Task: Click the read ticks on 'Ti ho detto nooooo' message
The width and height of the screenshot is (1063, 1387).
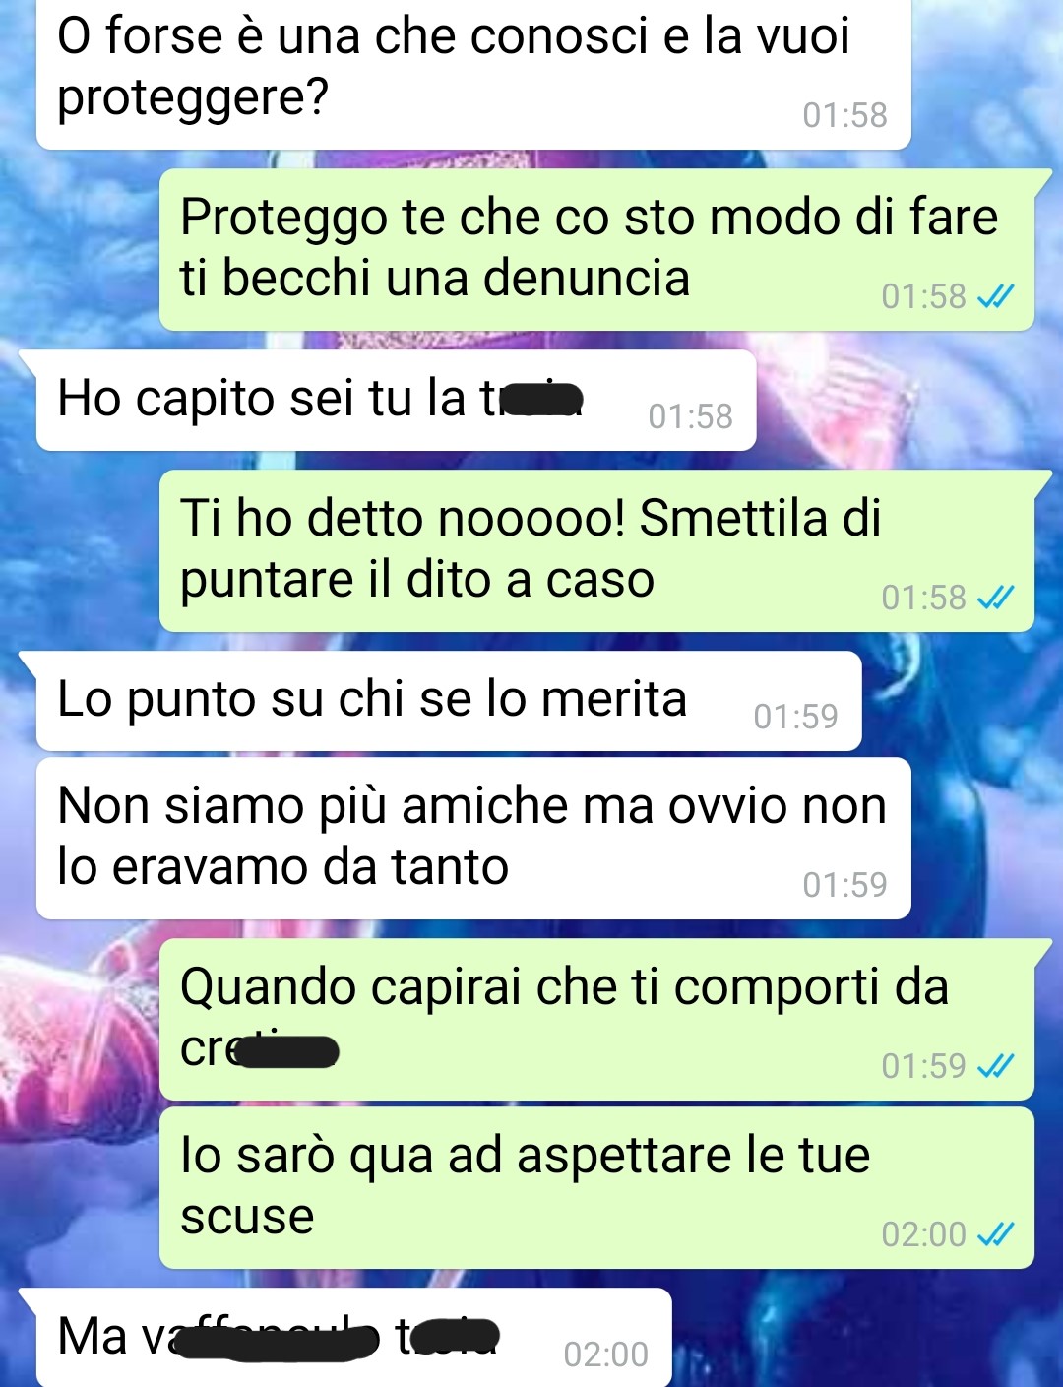Action: coord(995,598)
